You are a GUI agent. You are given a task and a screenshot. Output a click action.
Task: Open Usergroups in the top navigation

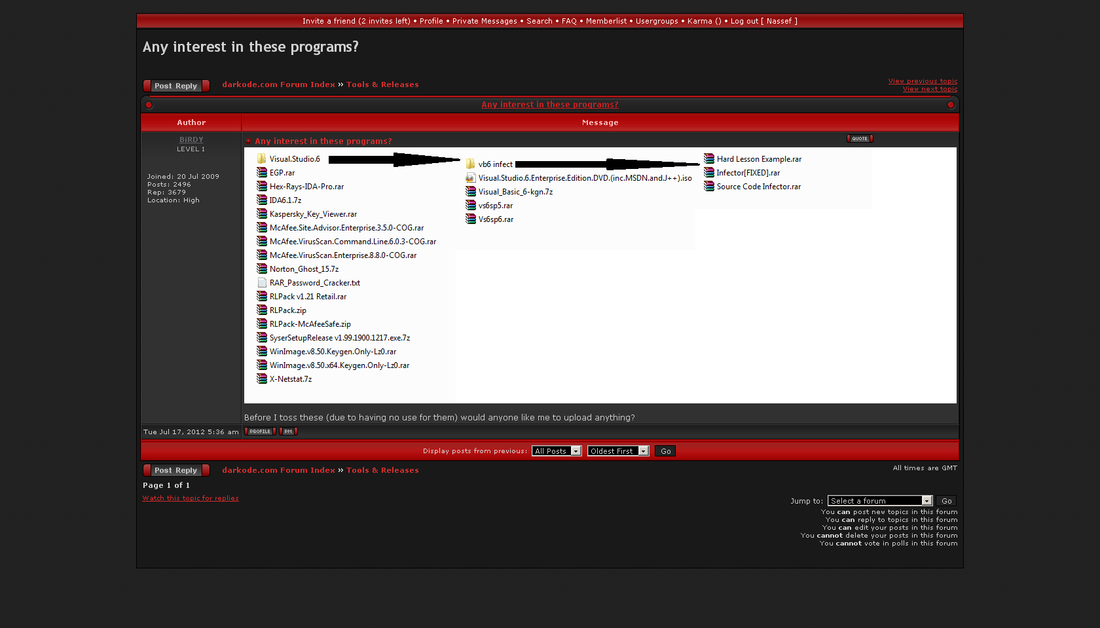657,21
